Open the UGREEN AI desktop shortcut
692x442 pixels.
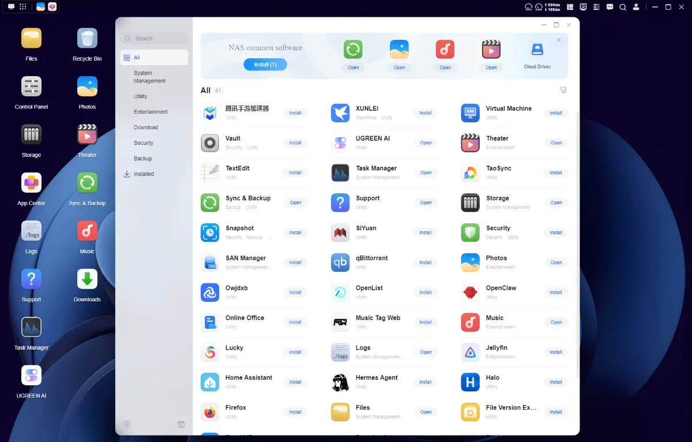(31, 376)
